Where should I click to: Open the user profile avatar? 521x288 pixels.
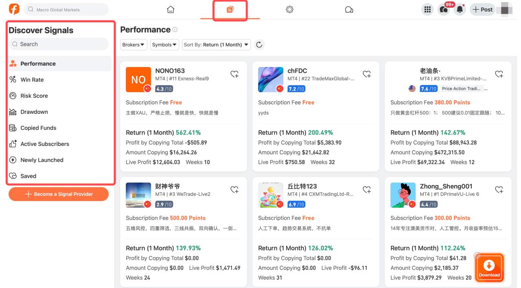[505, 9]
